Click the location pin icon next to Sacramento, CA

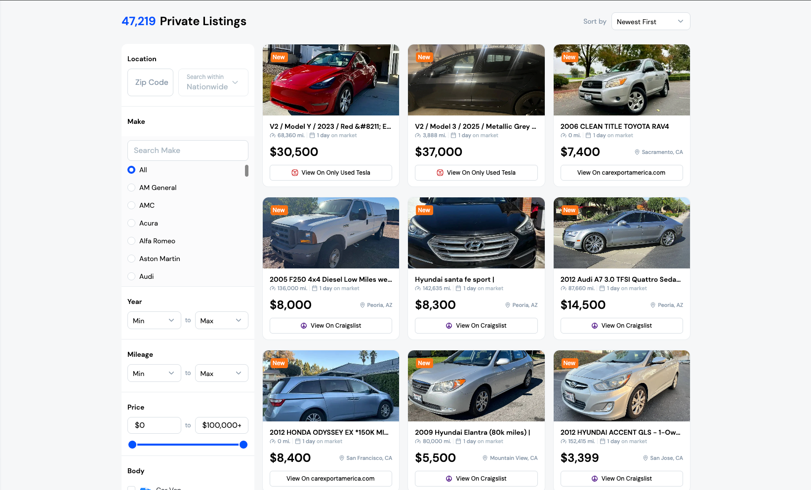(x=637, y=152)
